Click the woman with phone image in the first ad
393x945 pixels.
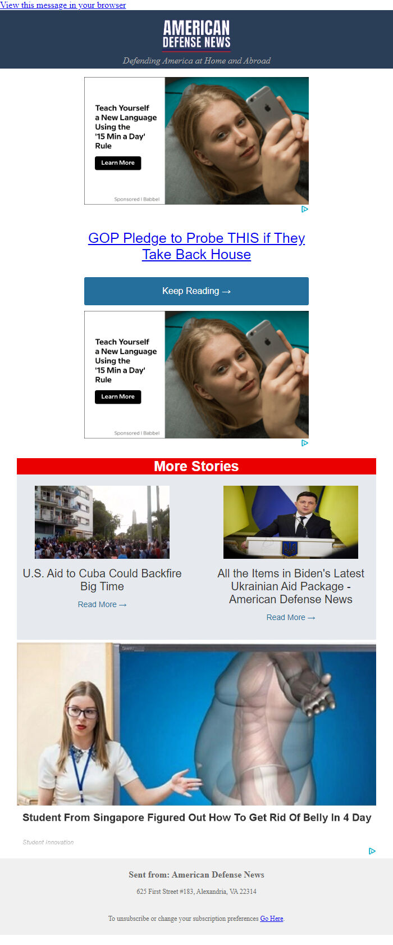[x=237, y=141]
